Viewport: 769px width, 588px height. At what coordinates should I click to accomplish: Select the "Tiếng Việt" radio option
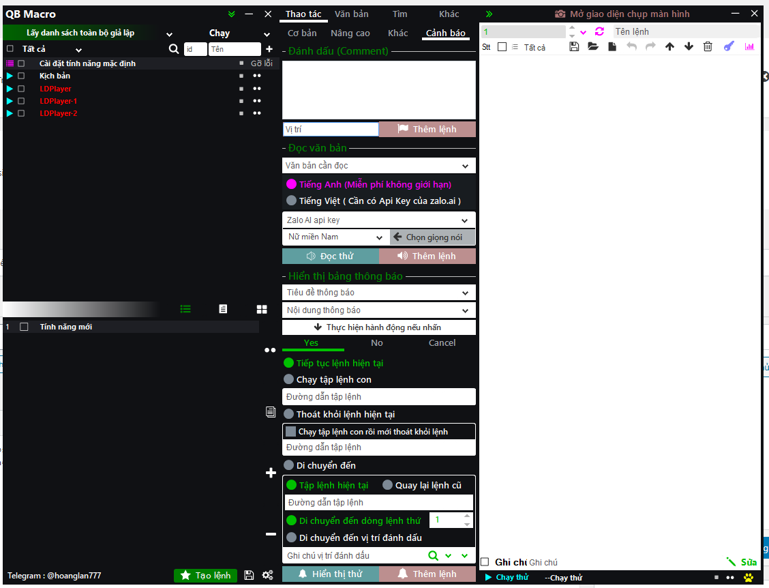pos(292,201)
